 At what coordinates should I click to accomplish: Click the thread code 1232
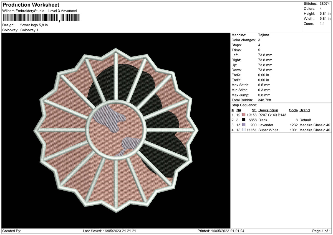coord(294,125)
